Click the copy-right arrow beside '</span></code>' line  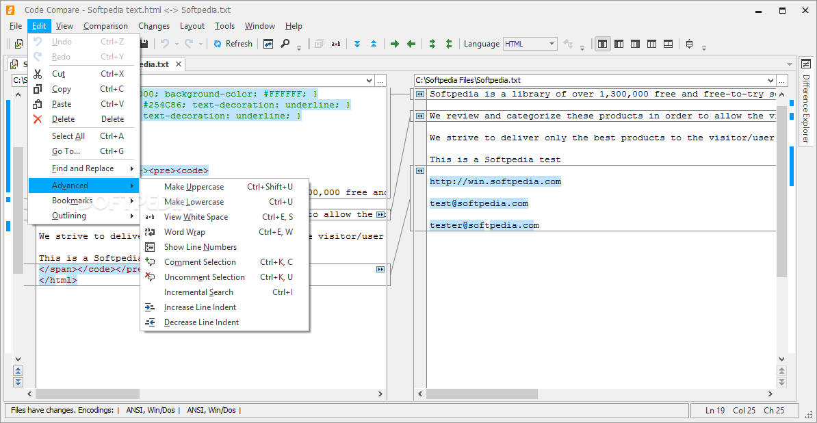(380, 269)
